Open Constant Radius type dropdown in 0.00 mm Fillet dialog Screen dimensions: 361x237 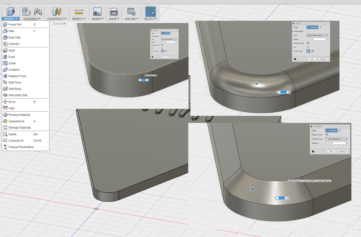click(169, 39)
